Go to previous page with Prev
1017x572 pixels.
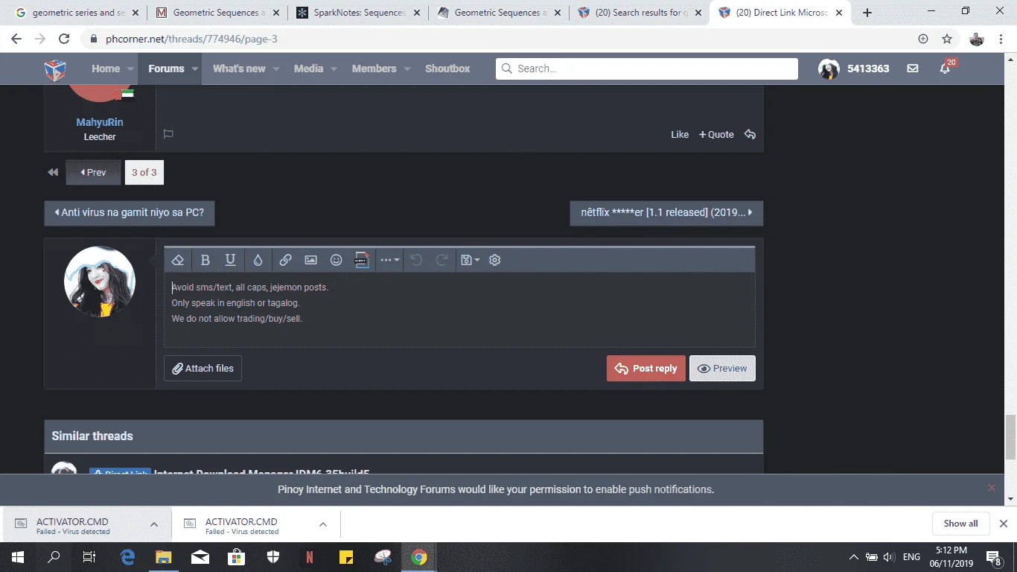[x=93, y=172]
